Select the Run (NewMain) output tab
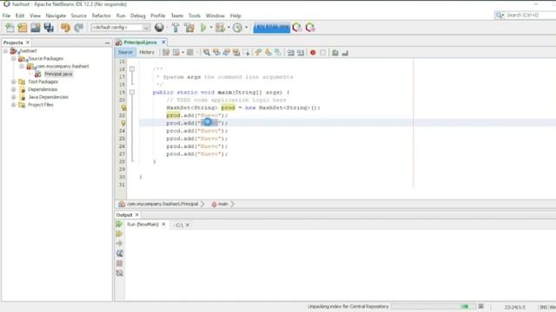Image resolution: width=556 pixels, height=312 pixels. (142, 224)
